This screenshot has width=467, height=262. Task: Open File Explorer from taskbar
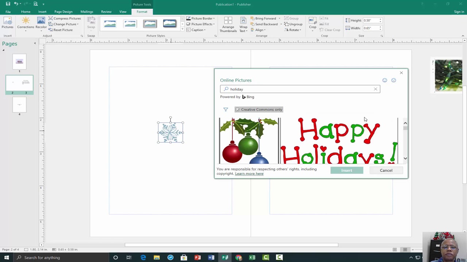pyautogui.click(x=157, y=258)
